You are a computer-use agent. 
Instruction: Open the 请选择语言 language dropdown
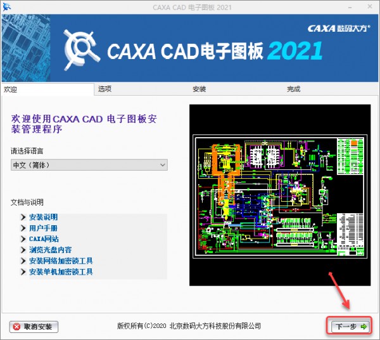(x=89, y=165)
